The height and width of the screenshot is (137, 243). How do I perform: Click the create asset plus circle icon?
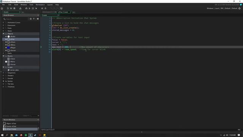[x=31, y=19]
